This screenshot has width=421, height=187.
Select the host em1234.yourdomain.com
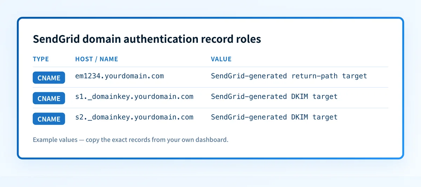(120, 76)
